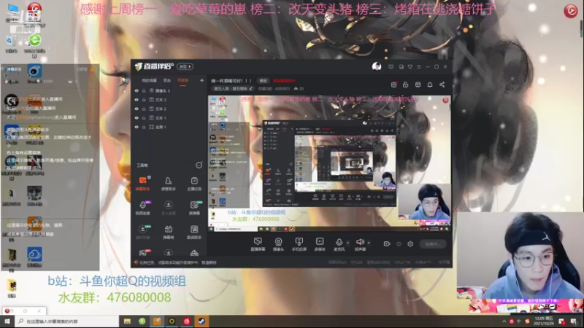Add a new scene with the plus button
Viewport: 584px width, 328px height.
(x=202, y=80)
